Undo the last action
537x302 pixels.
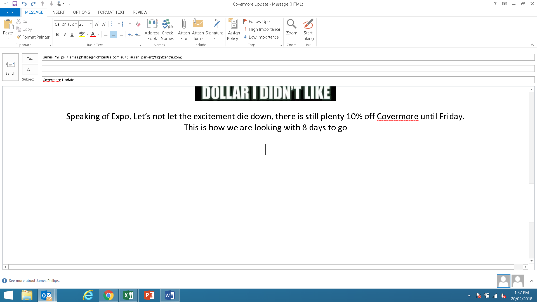coord(24,4)
